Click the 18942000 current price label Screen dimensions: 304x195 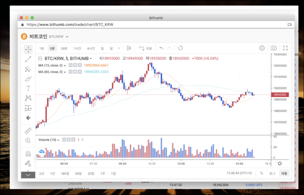(280, 95)
